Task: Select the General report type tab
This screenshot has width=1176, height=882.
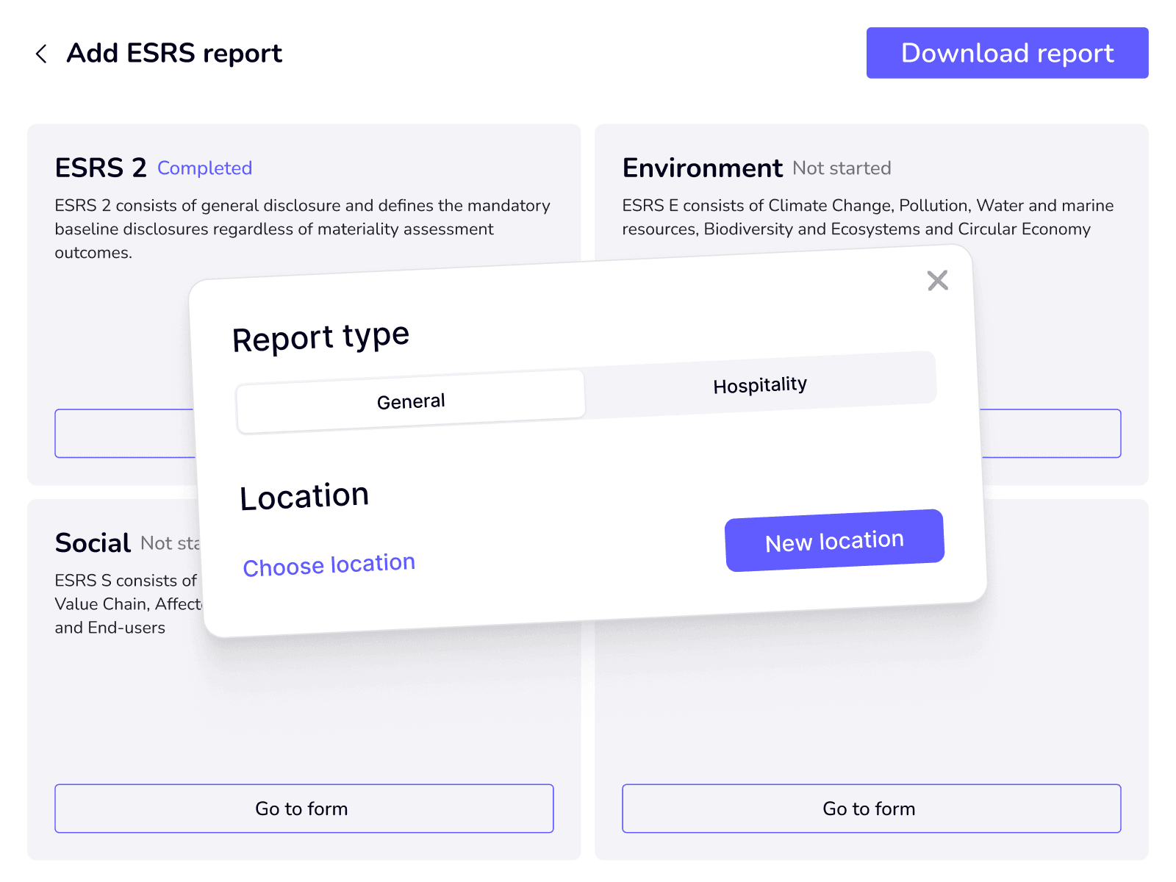Action: pyautogui.click(x=411, y=402)
